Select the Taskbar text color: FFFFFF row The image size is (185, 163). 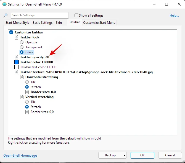coord(39,67)
